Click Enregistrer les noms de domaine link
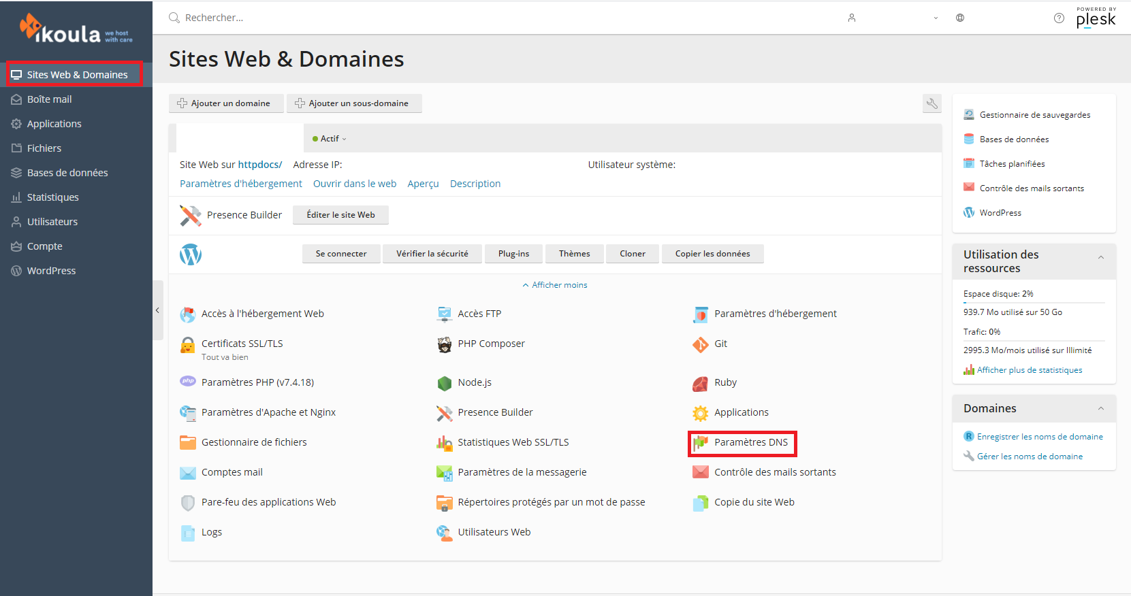 point(1040,437)
